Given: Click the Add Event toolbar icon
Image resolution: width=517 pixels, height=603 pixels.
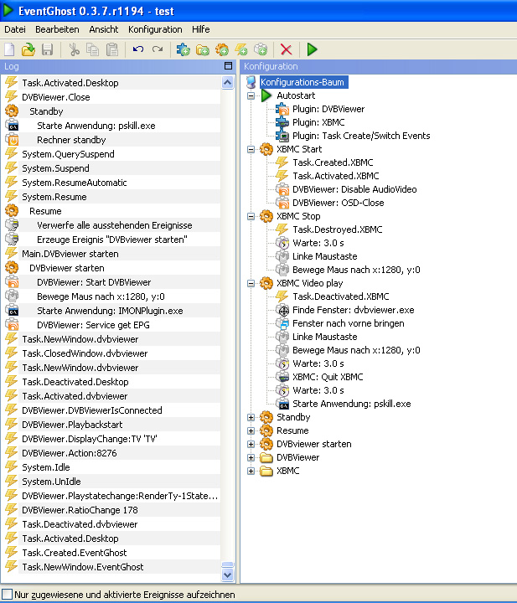Looking at the screenshot, I should tap(241, 49).
